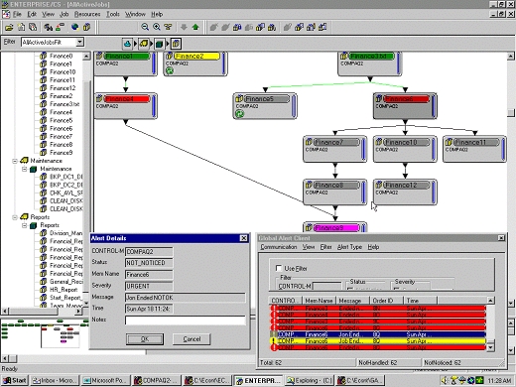Select Finance10 in the job tree
The image size is (516, 387).
pos(63,71)
